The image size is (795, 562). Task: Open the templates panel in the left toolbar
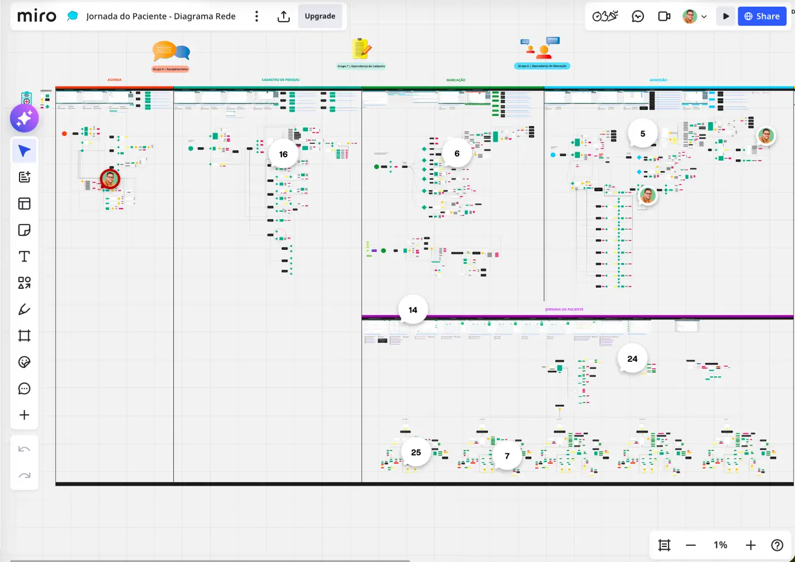[25, 204]
